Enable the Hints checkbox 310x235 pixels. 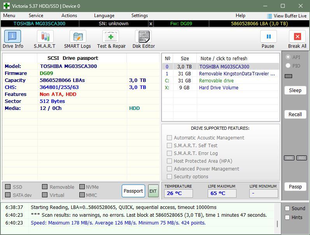point(287,217)
